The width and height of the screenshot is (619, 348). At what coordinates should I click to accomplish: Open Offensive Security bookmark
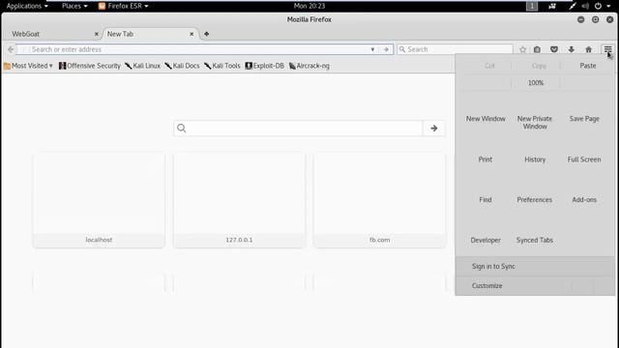90,66
